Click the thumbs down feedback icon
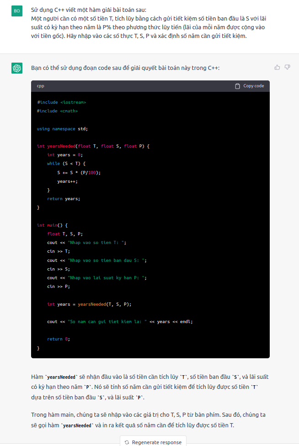 tap(288, 67)
